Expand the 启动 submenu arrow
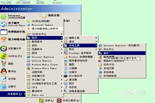 click(x=62, y=45)
